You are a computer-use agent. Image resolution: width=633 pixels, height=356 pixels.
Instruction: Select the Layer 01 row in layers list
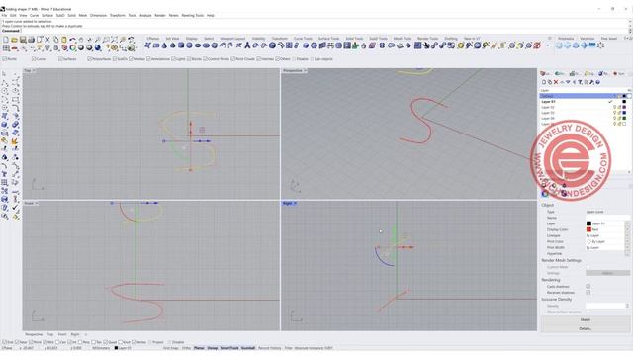click(585, 102)
